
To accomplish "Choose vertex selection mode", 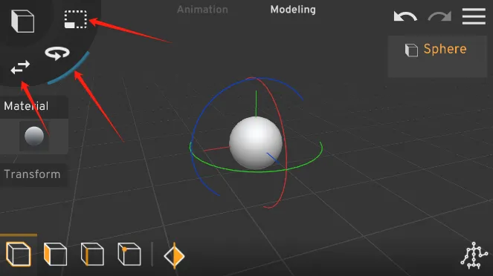I will click(129, 254).
